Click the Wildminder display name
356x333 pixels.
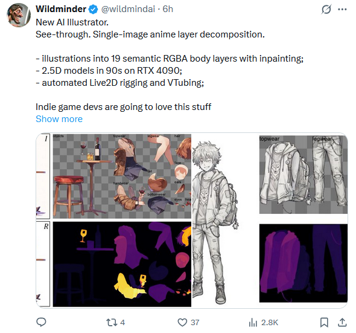pyautogui.click(x=61, y=9)
